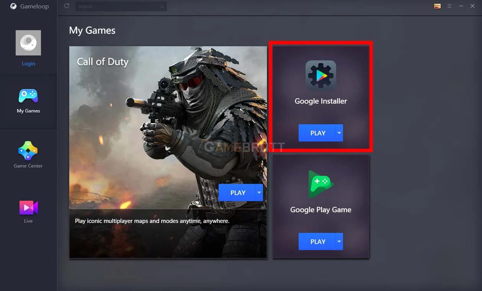Click the Google Installer label
This screenshot has height=291, width=482.
[321, 101]
